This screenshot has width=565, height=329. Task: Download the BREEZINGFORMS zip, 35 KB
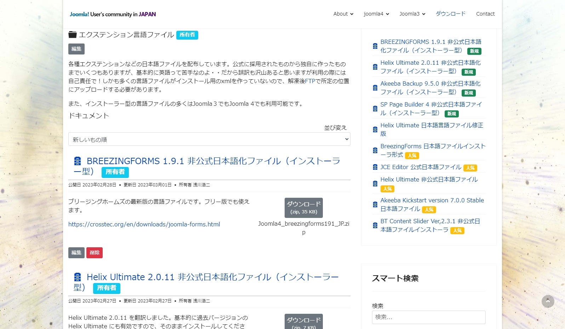click(x=304, y=208)
